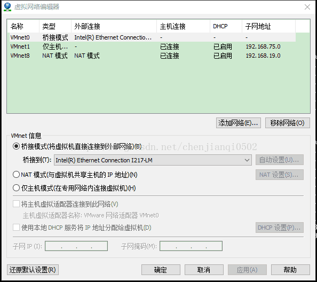Open 帮助 button
317x282 pixels.
[x=290, y=270]
